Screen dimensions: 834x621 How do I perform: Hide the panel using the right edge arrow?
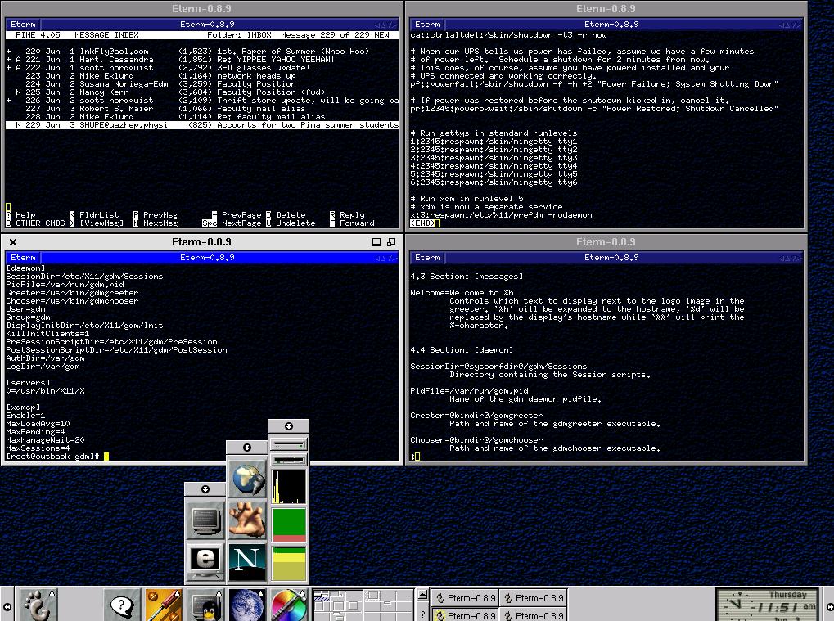point(829,606)
